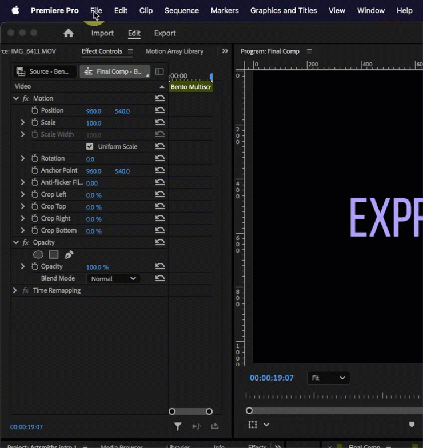Show or hide the timeline view

(159, 71)
